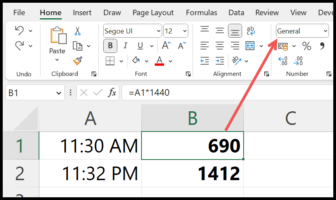The height and width of the screenshot is (200, 336).
Task: Apply Percent Style
Action: tap(307, 46)
